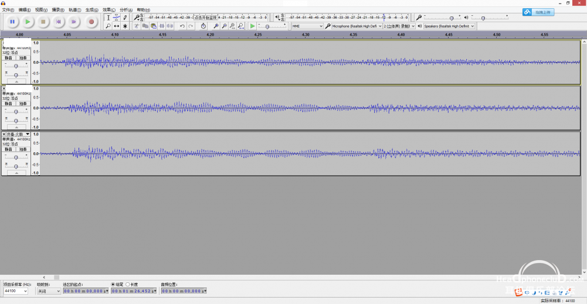The image size is (587, 304).
Task: Click the Play-at-speed green arrow
Action: coord(253,26)
